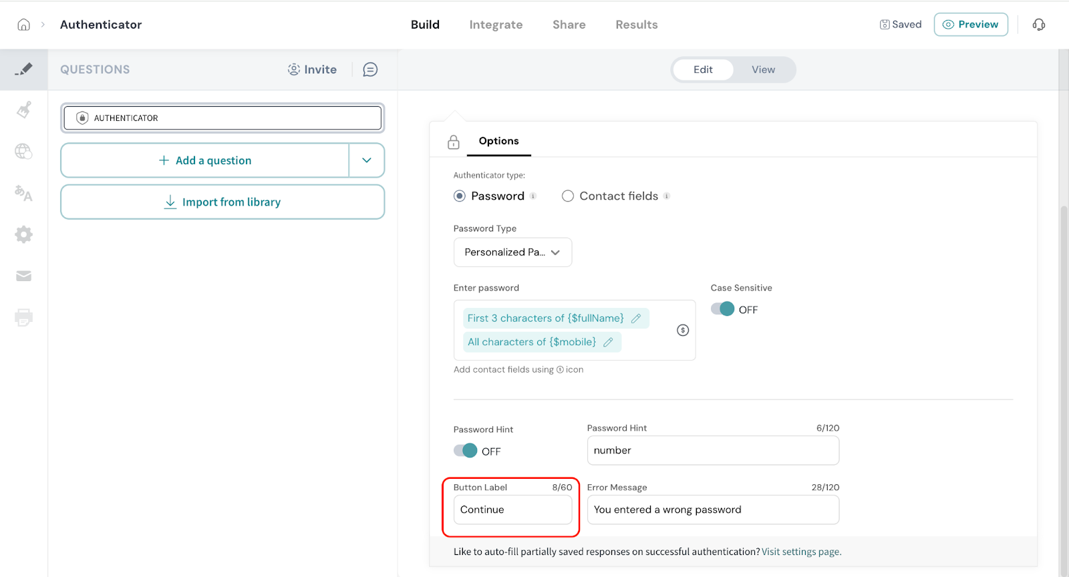Open the comments chat bubble icon
Viewport: 1069px width, 577px height.
coord(370,69)
